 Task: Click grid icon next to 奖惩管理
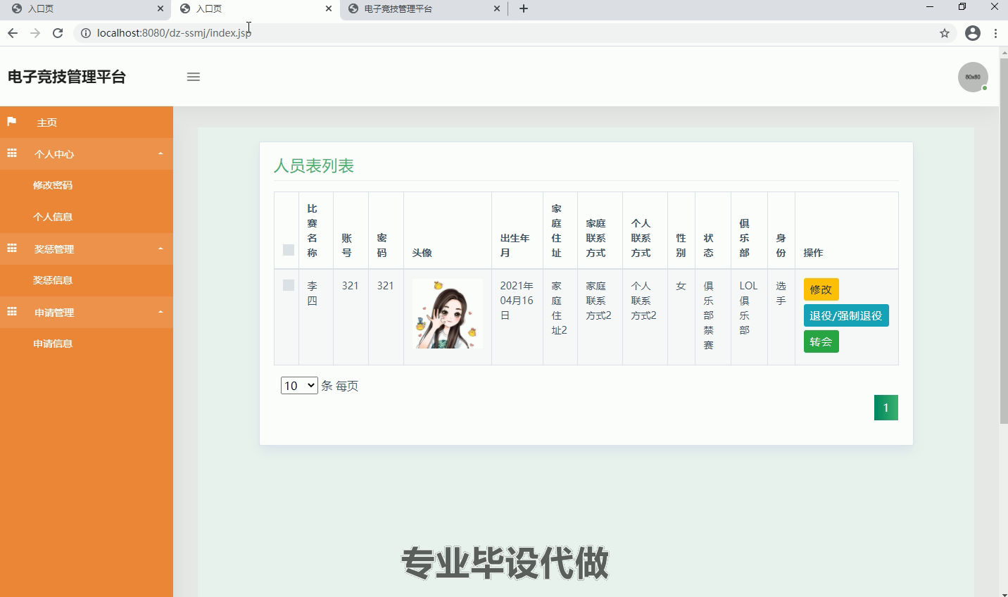click(x=12, y=248)
